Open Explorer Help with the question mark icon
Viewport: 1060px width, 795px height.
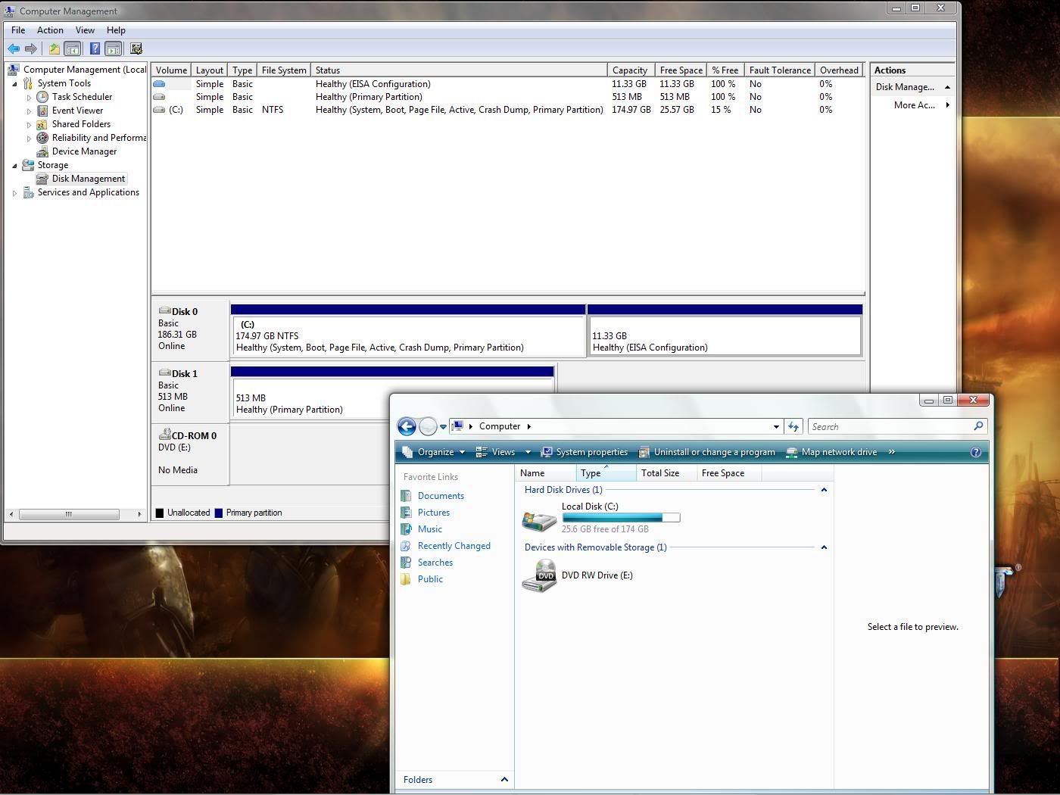click(975, 452)
